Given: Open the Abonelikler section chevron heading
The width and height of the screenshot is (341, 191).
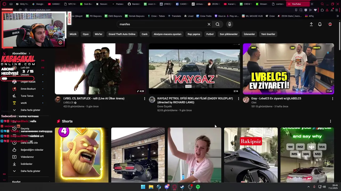Looking at the screenshot, I should 21,53.
